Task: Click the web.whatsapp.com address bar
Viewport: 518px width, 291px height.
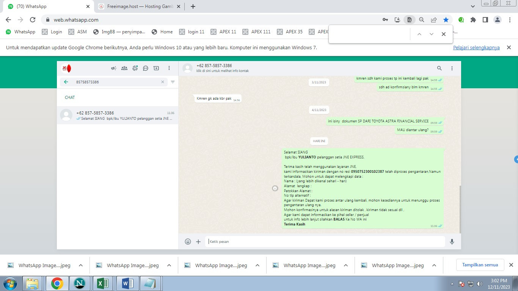Action: pyautogui.click(x=212, y=20)
